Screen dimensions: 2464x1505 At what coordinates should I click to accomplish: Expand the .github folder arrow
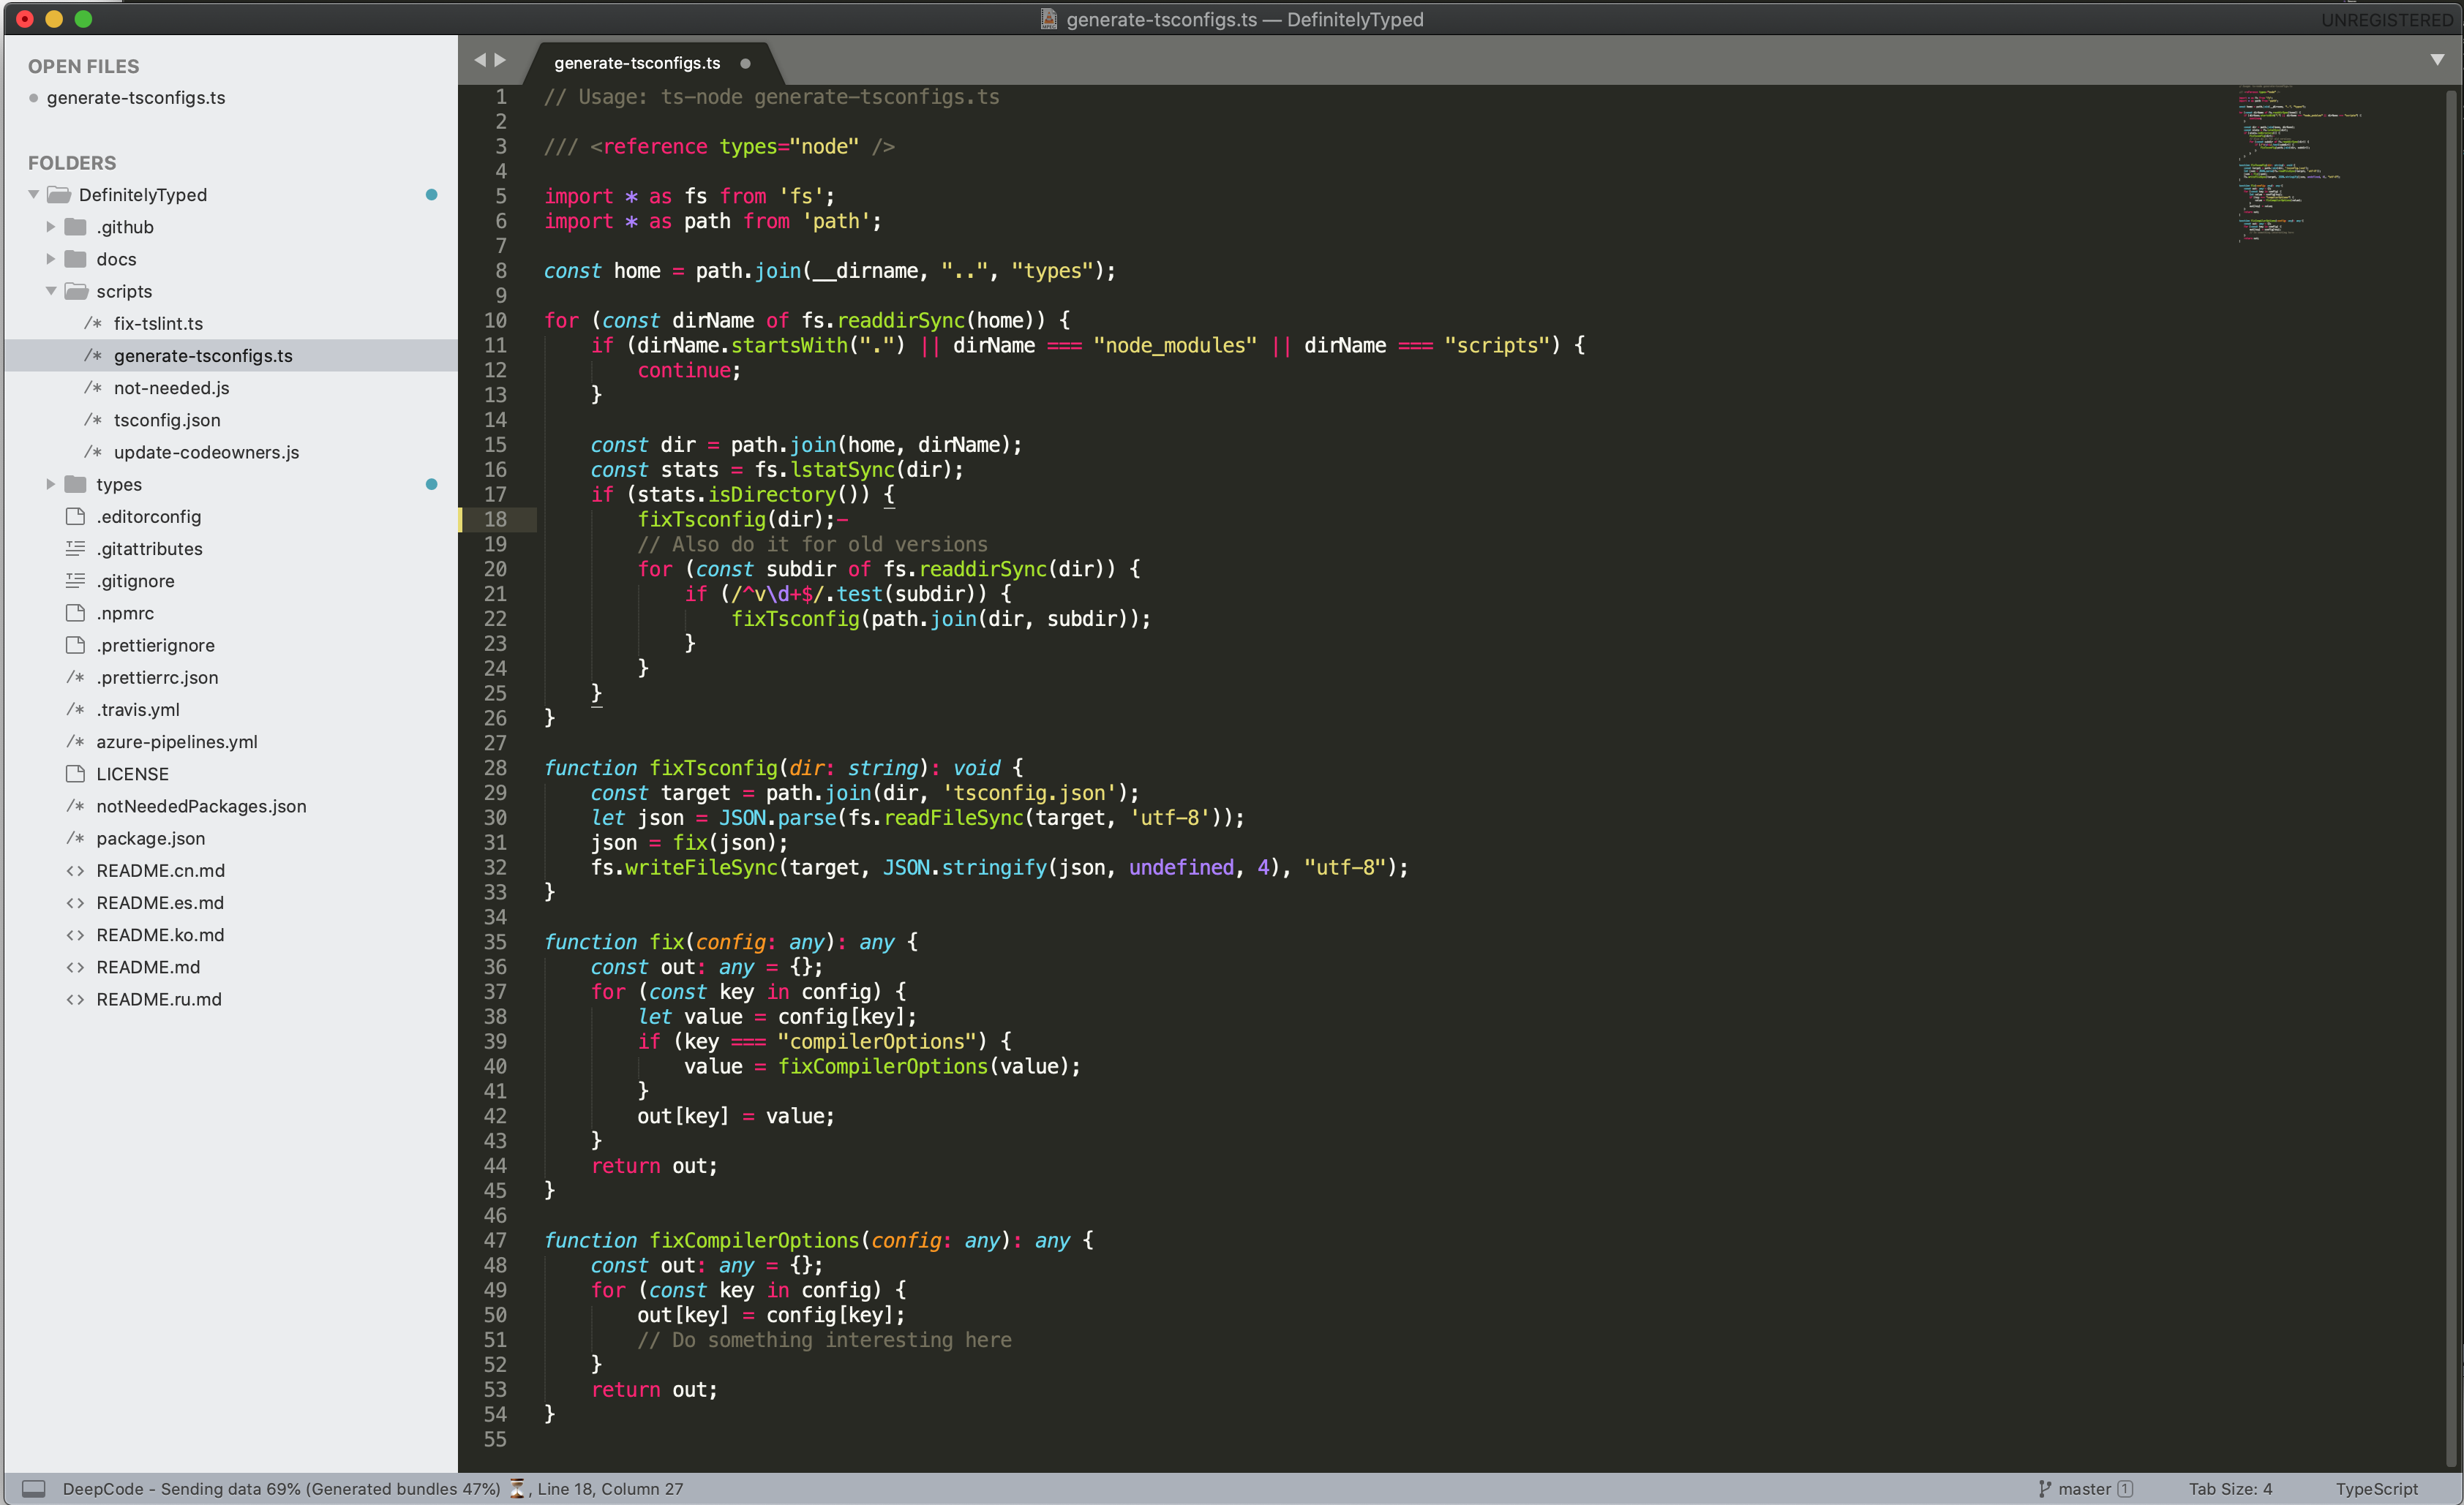click(50, 227)
